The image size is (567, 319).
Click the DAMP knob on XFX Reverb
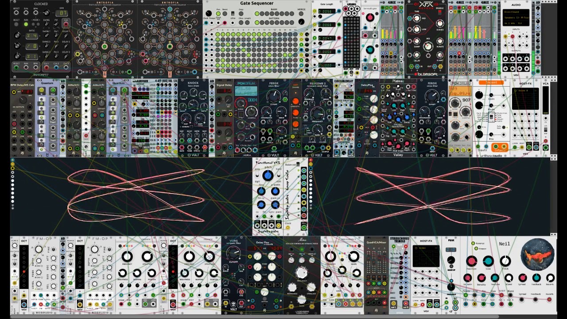416,40
